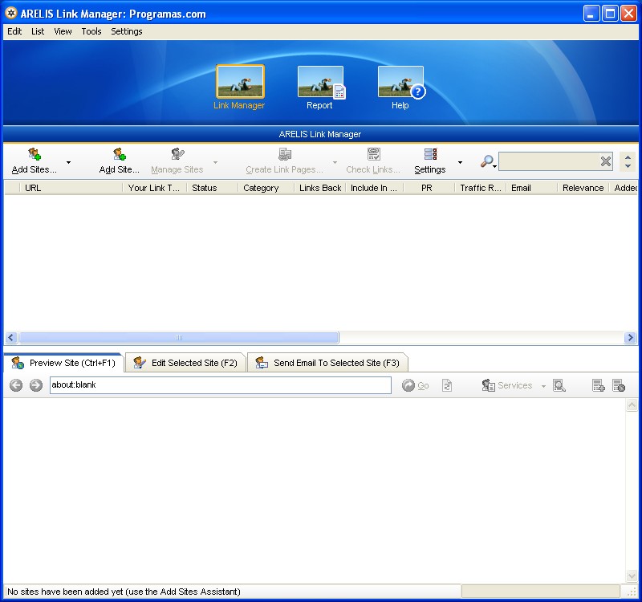Click the Preview Site tab icon
This screenshot has width=642, height=602.
(18, 363)
